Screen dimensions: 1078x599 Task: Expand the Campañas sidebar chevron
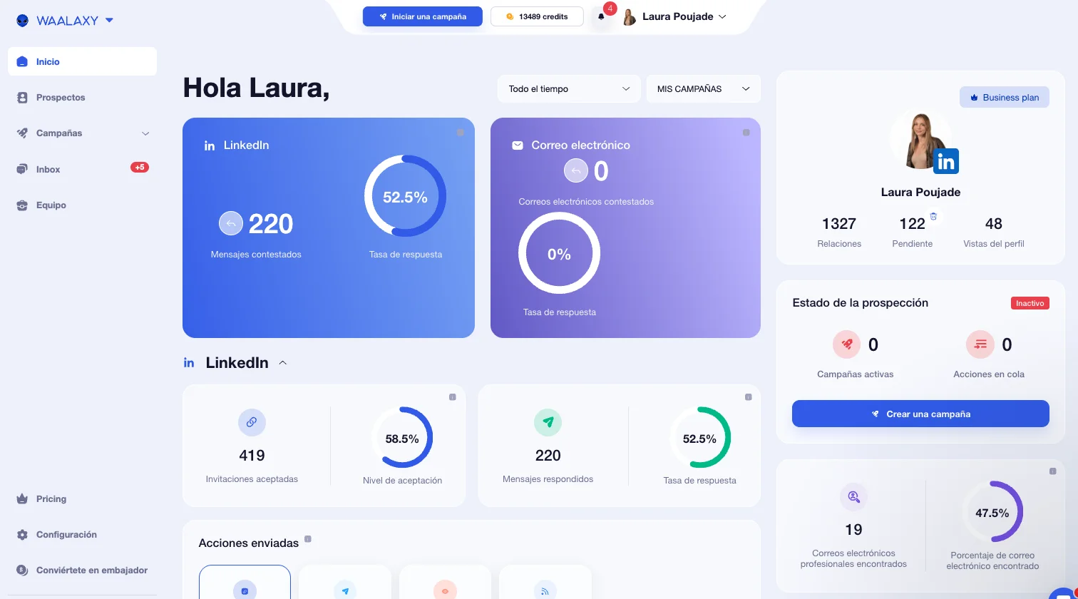(145, 133)
